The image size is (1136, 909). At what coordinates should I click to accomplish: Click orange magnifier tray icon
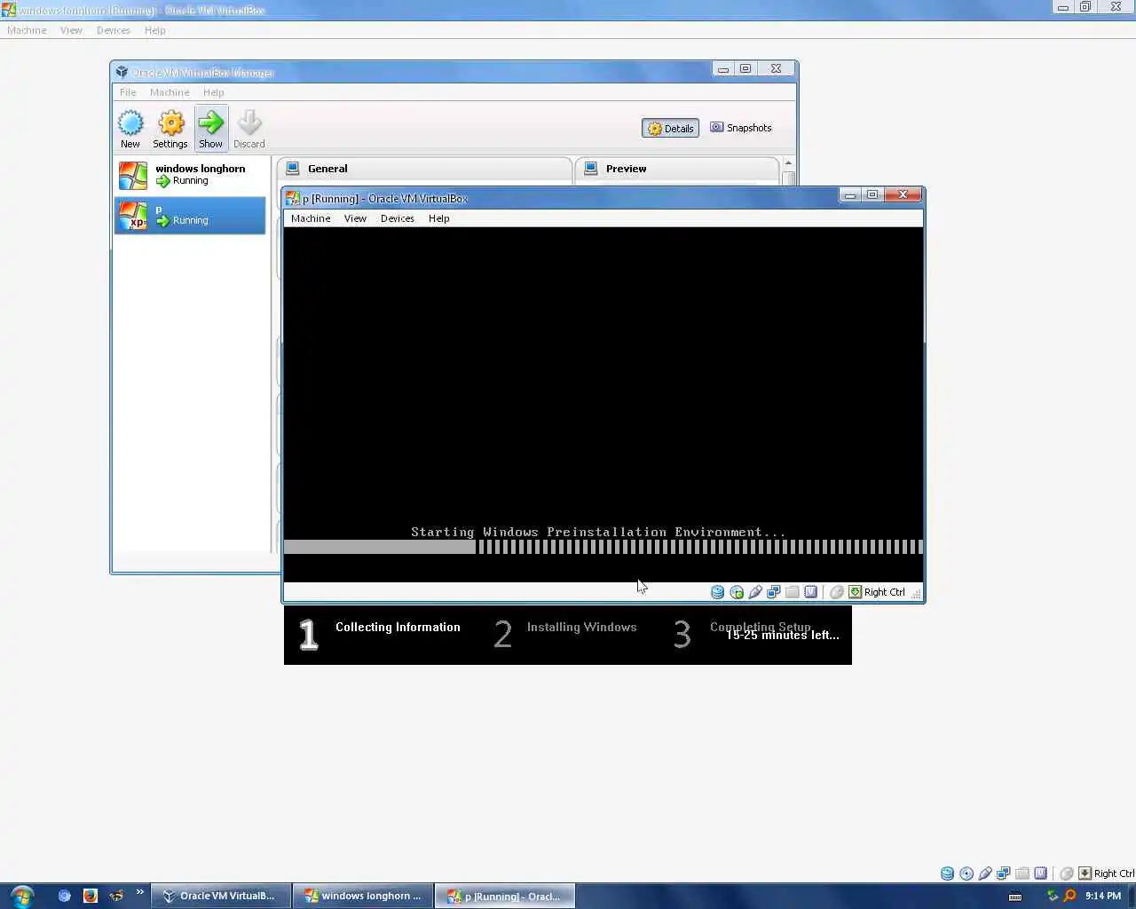click(x=1070, y=896)
